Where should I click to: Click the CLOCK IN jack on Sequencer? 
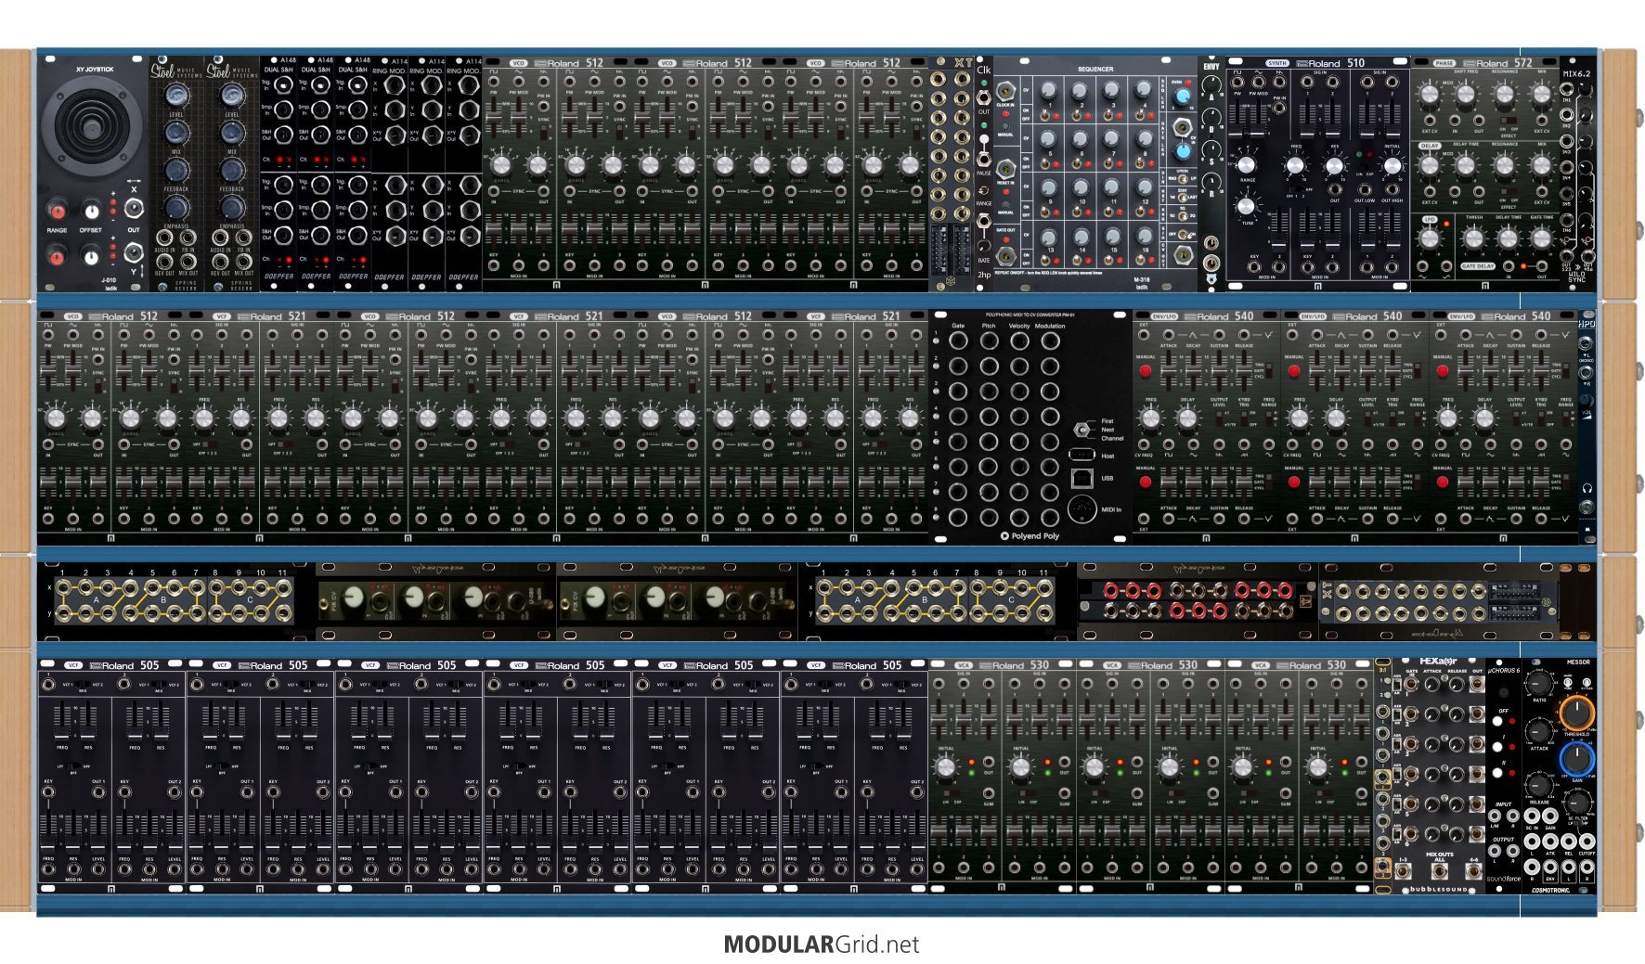click(1005, 92)
